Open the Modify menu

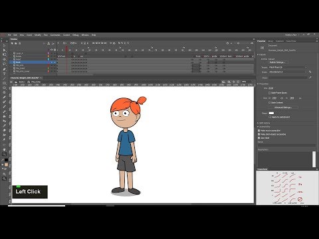click(x=38, y=35)
